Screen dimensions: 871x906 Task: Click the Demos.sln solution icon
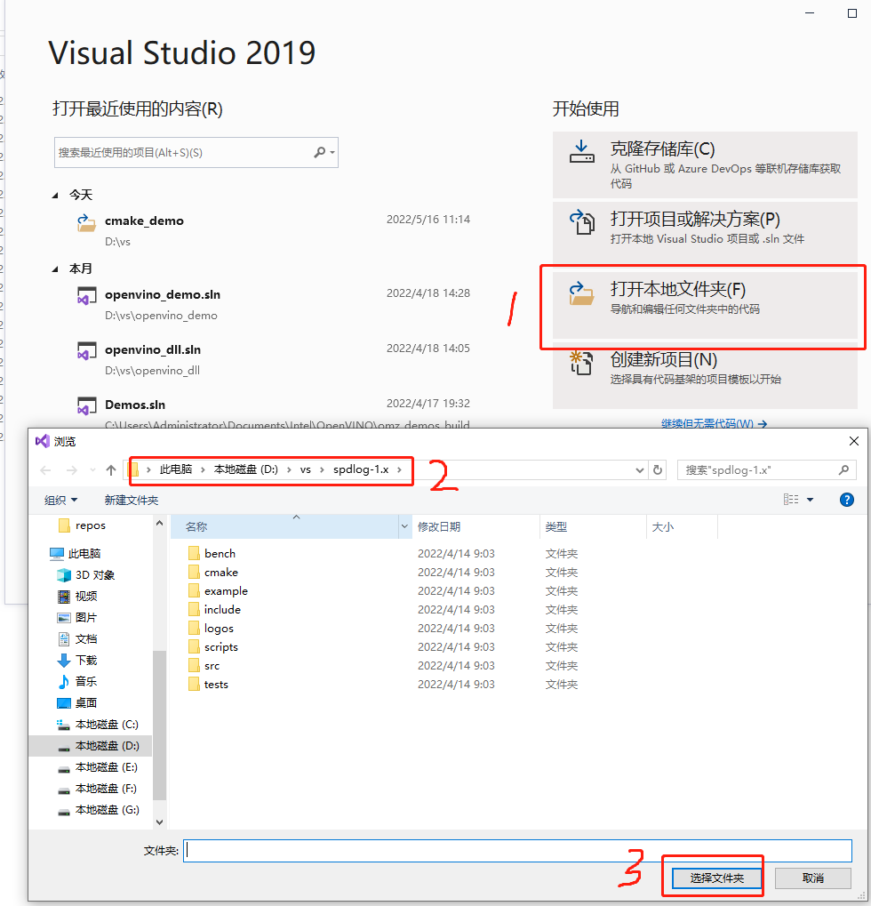pyautogui.click(x=86, y=405)
